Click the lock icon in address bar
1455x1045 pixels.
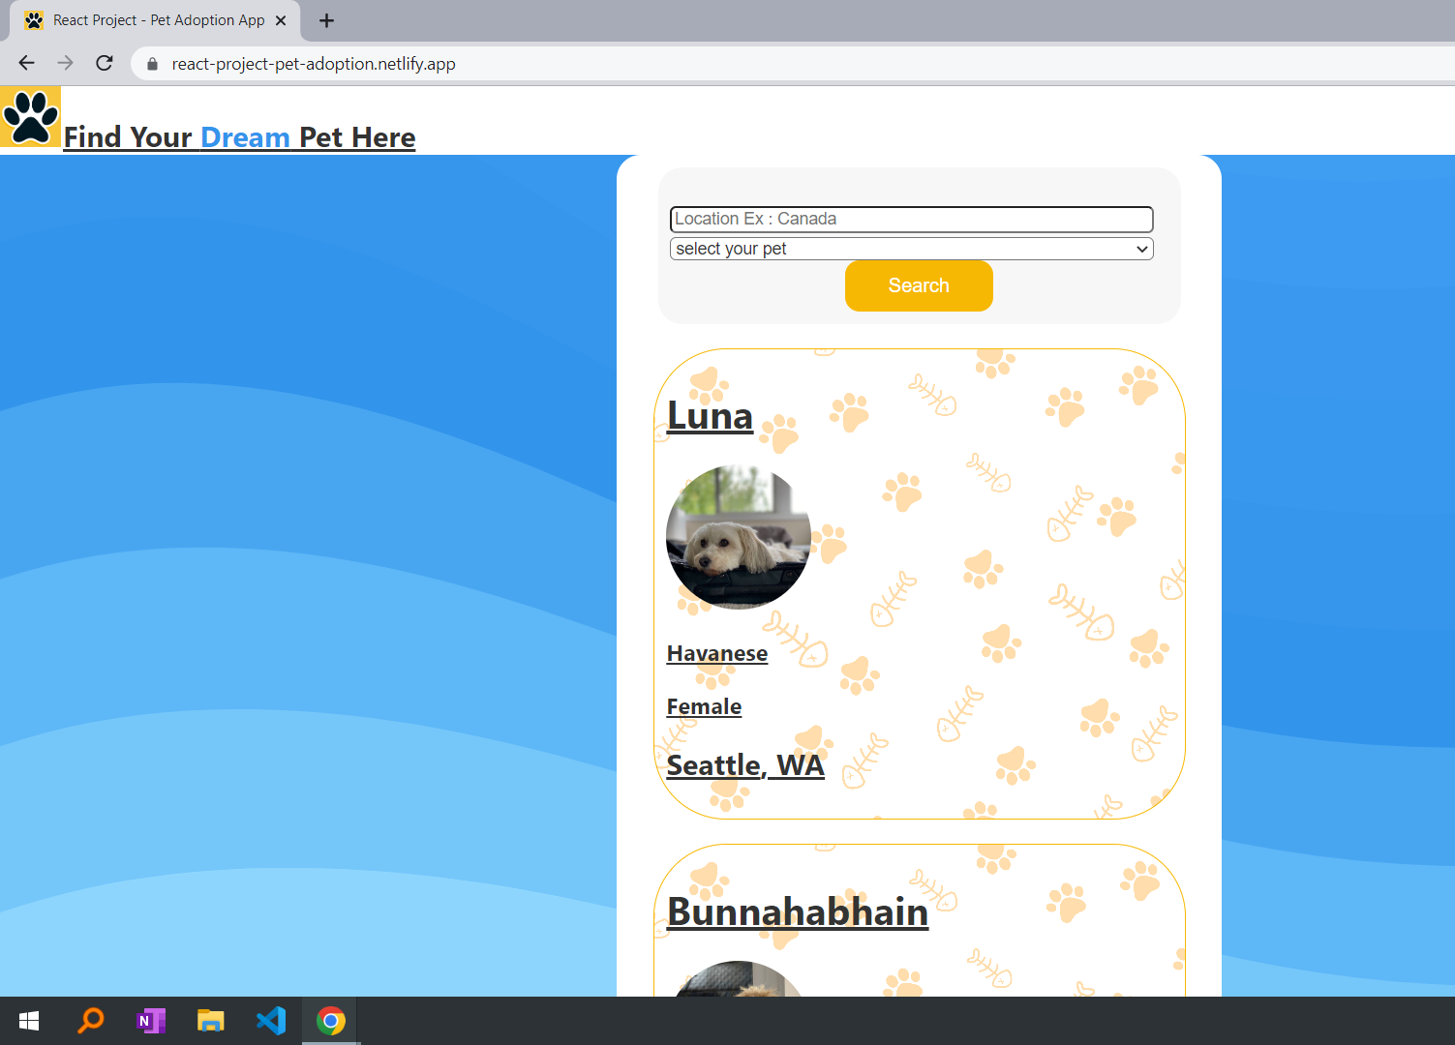(152, 64)
